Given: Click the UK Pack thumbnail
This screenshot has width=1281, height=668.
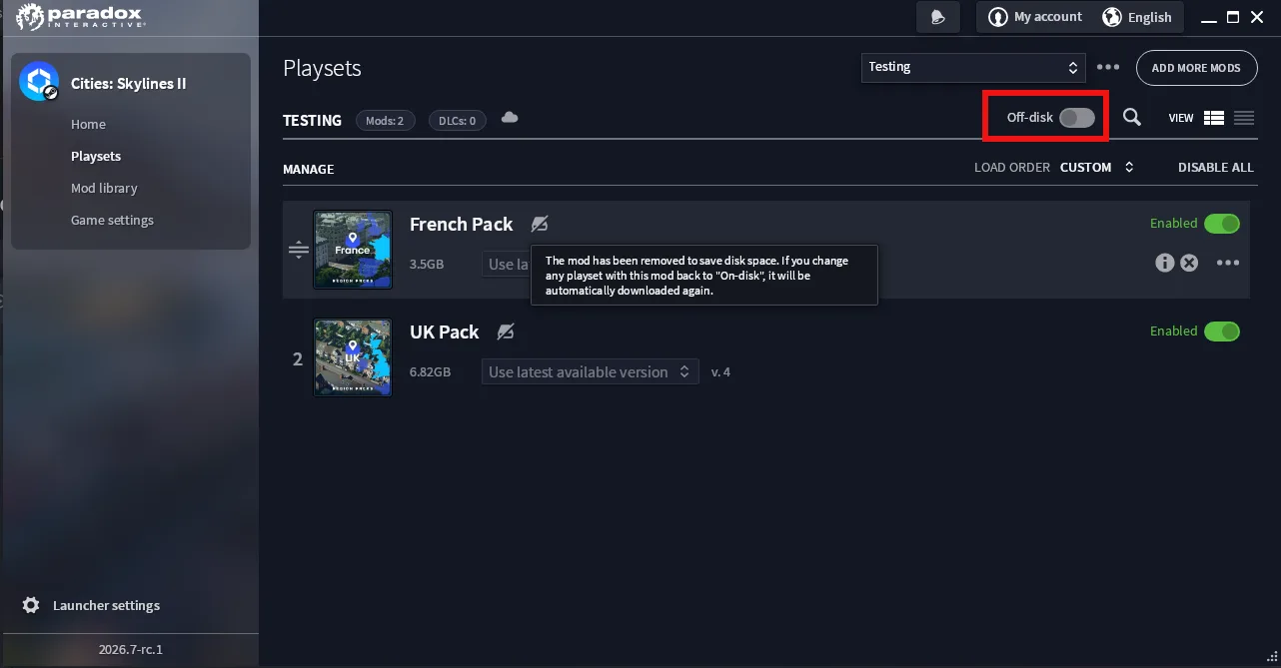Looking at the screenshot, I should [353, 357].
